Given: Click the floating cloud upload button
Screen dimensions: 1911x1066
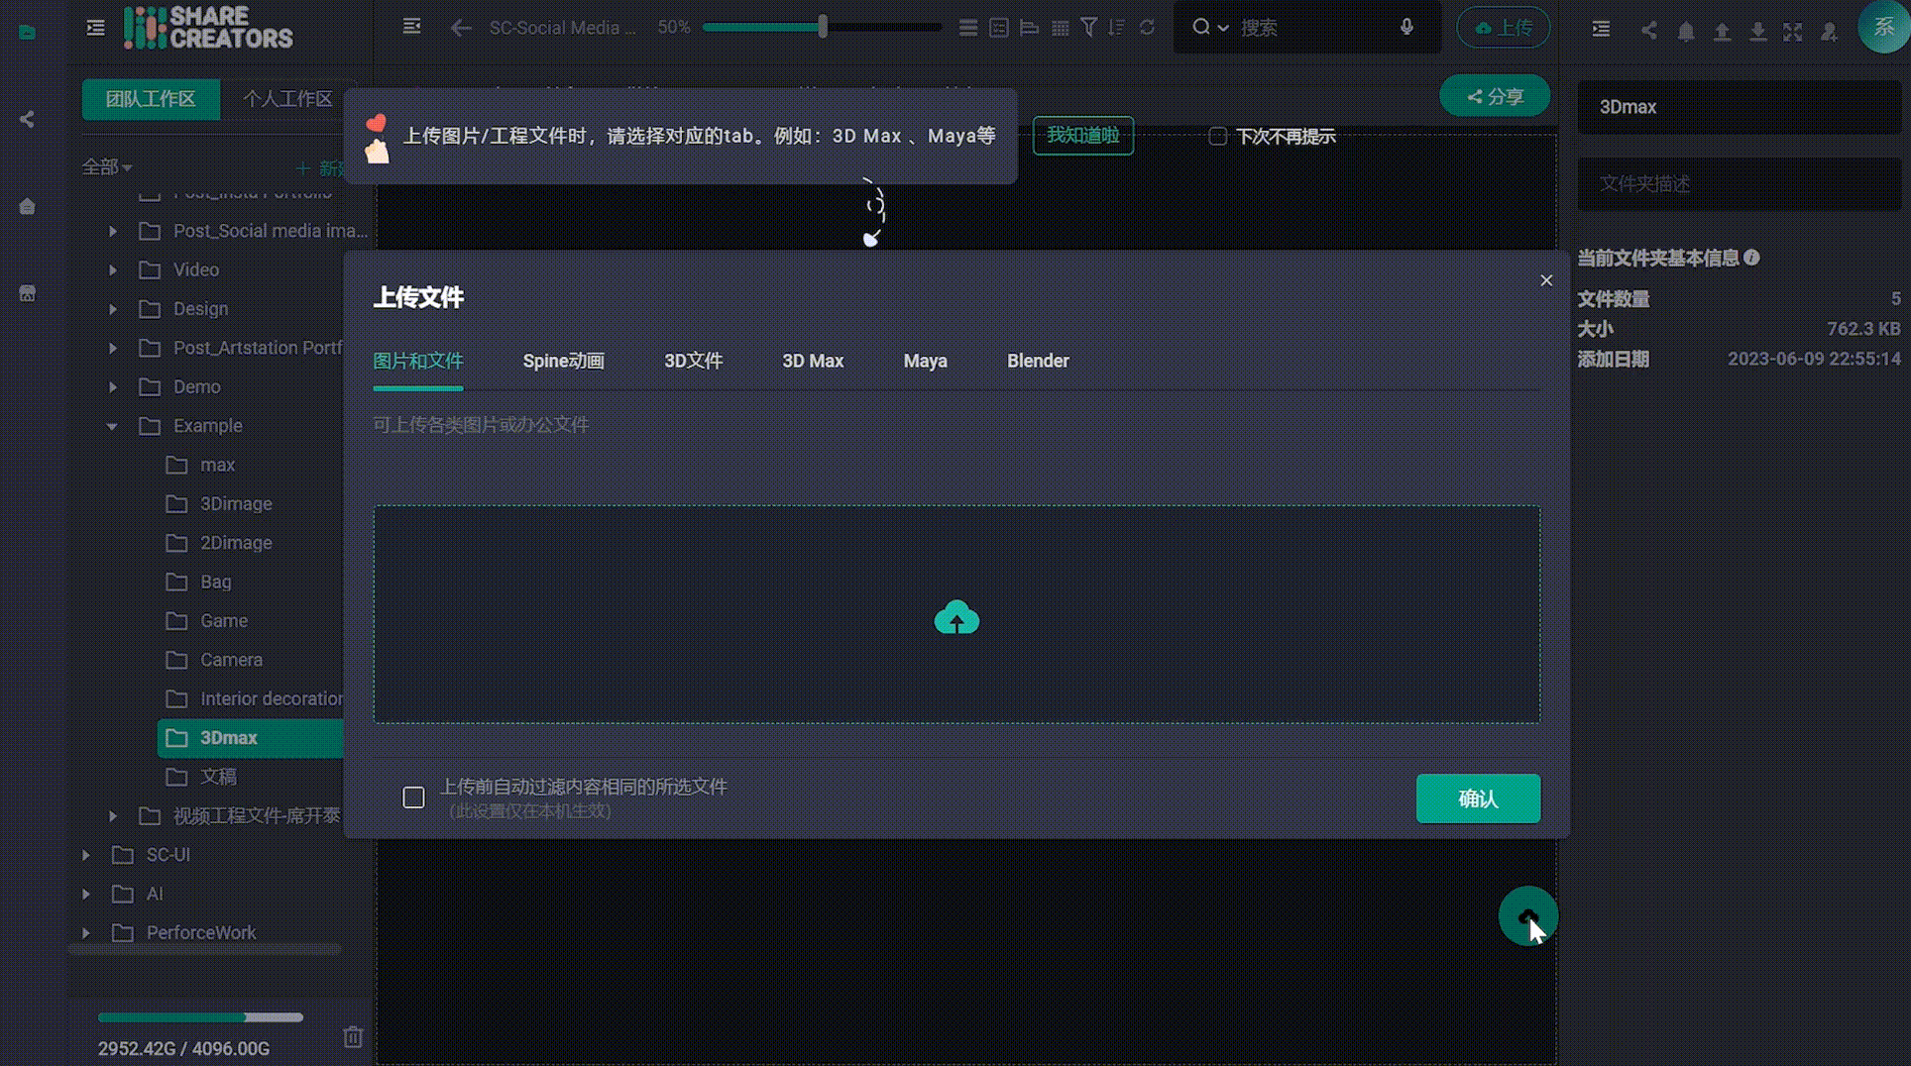Looking at the screenshot, I should [x=1527, y=915].
